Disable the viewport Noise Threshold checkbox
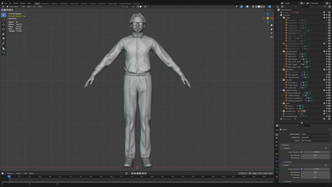The width and height of the screenshot is (332, 187). coord(302,152)
